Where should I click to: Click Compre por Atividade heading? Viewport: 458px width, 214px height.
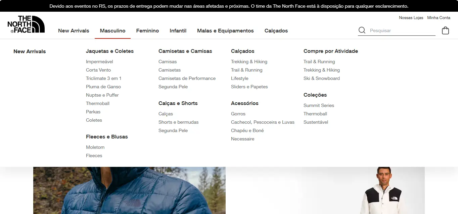[331, 51]
